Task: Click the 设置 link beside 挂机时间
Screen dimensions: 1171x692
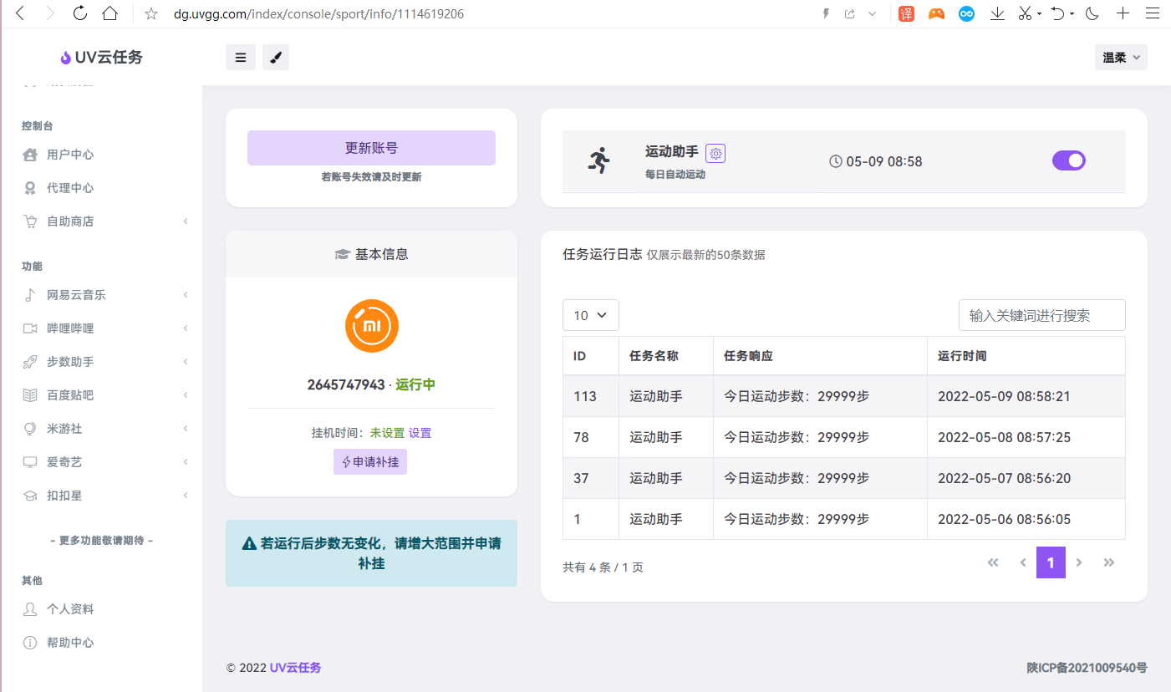Action: tap(420, 433)
